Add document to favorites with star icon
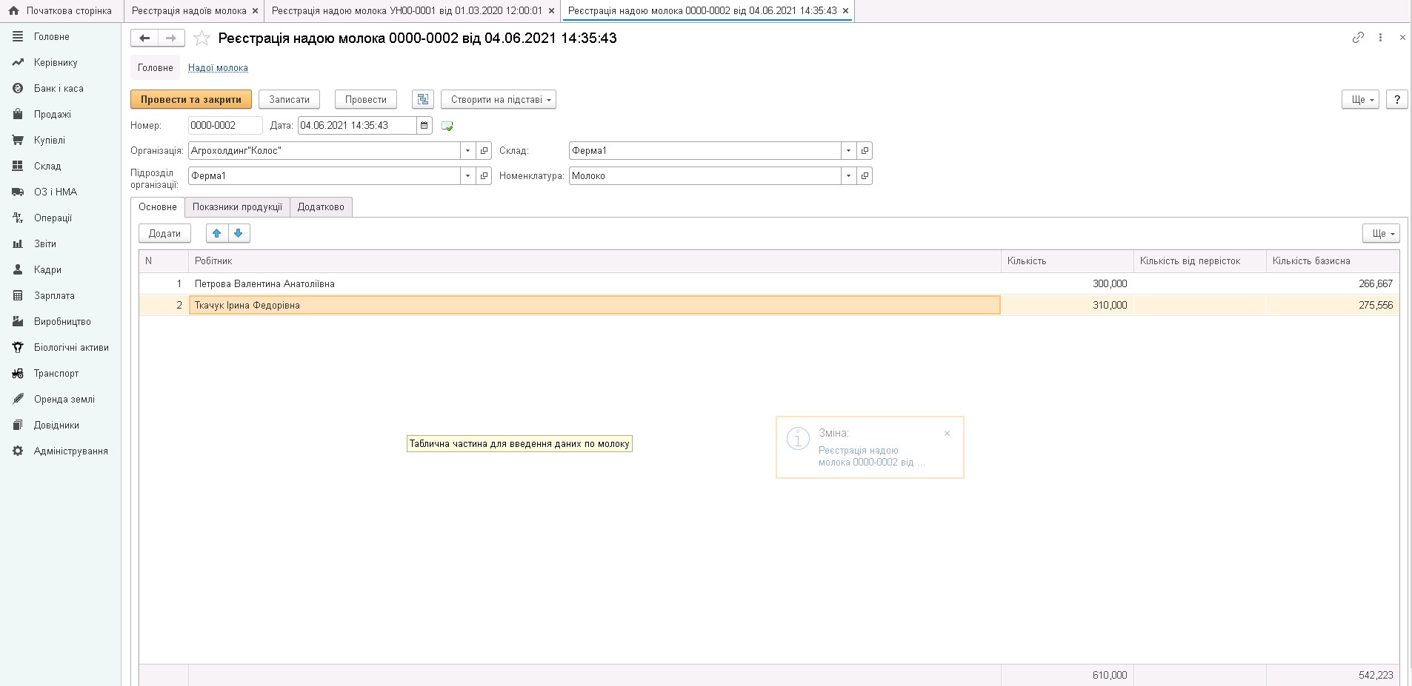The width and height of the screenshot is (1412, 686). 202,38
